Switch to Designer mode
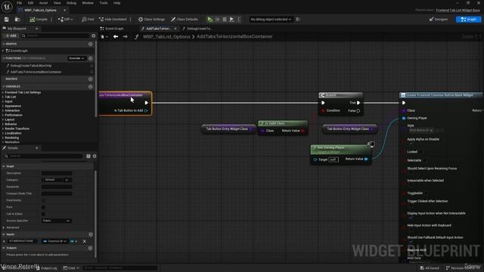The height and width of the screenshot is (272, 484). (439, 20)
